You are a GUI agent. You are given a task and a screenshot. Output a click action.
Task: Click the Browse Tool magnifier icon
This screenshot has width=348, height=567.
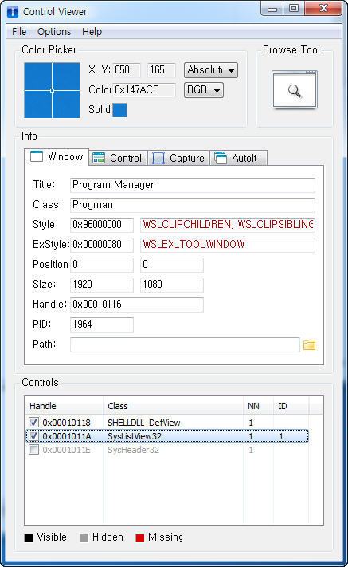(295, 89)
